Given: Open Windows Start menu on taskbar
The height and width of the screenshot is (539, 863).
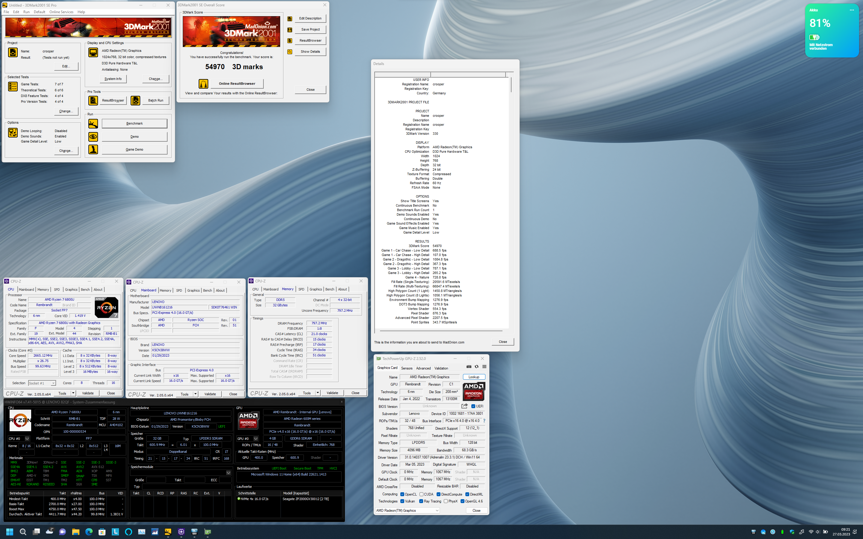Looking at the screenshot, I should tap(10, 532).
